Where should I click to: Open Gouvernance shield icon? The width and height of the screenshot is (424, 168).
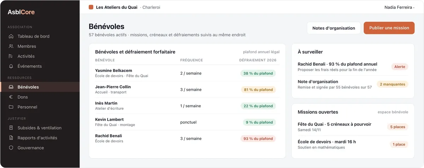point(11,148)
